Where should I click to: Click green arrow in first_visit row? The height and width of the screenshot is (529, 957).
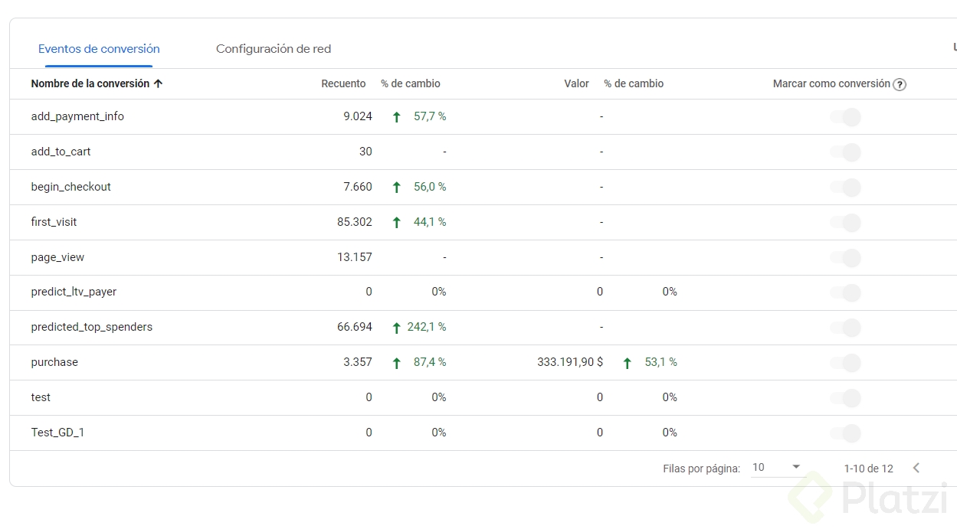pyautogui.click(x=396, y=223)
